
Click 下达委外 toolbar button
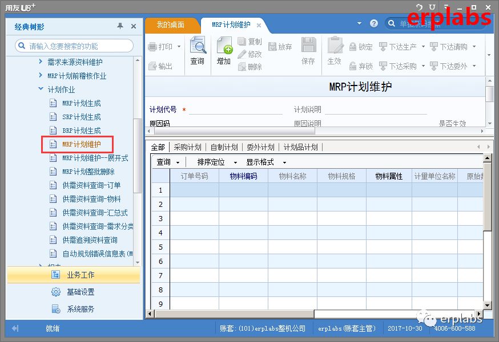[449, 66]
